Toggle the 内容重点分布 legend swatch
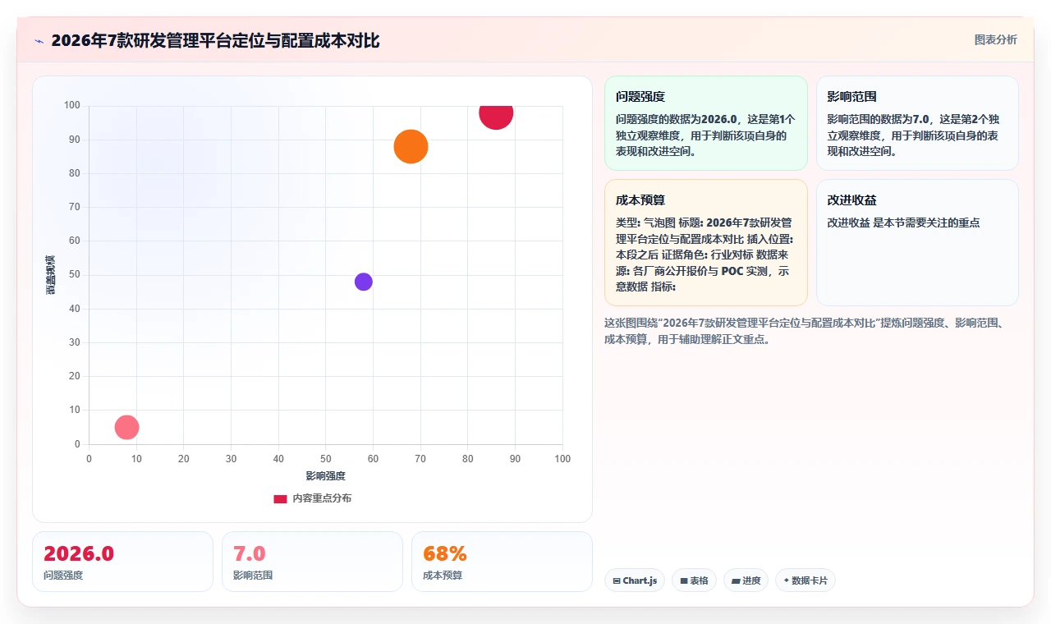Viewport: 1051px width, 624px height. coord(280,498)
